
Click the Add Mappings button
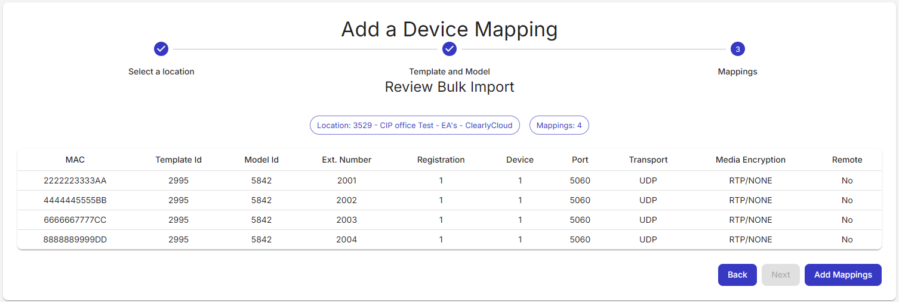click(x=843, y=275)
